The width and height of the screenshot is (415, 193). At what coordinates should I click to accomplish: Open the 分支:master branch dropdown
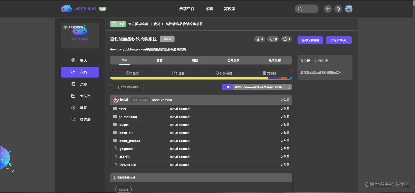click(127, 87)
